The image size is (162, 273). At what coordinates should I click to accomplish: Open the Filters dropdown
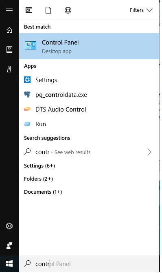142,10
